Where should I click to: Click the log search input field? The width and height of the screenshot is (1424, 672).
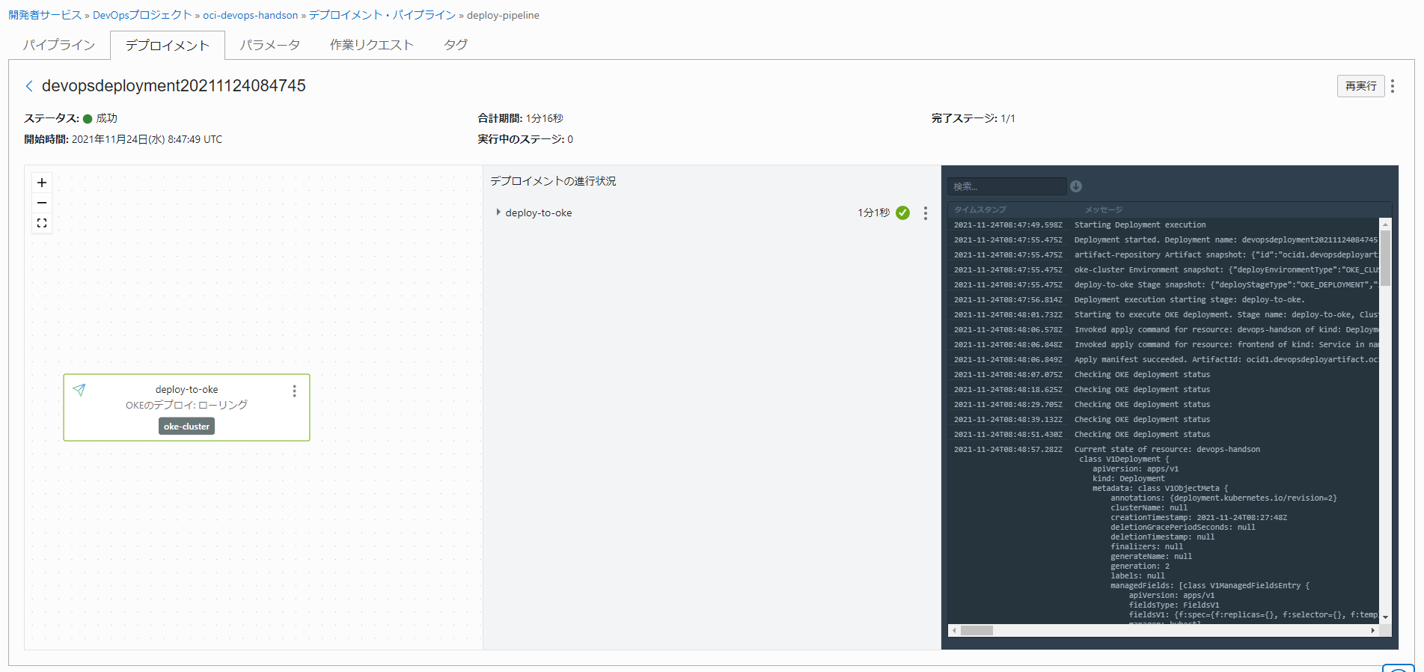point(1006,186)
